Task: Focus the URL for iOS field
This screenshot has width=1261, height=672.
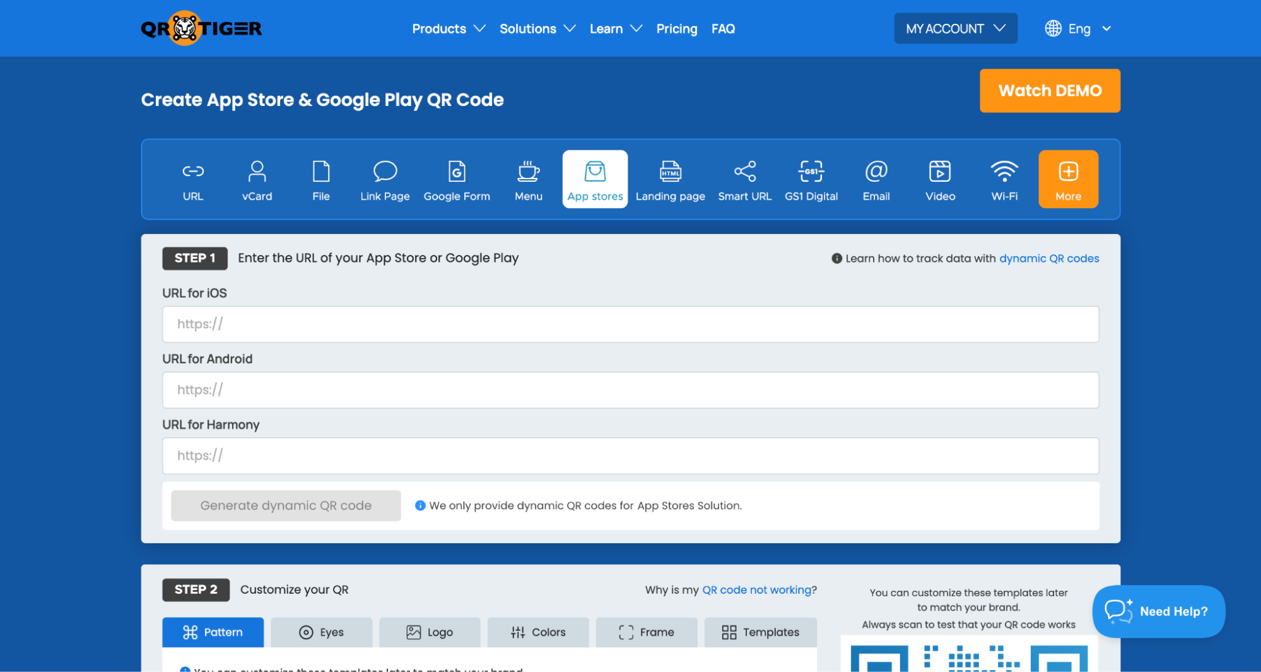Action: tap(630, 324)
